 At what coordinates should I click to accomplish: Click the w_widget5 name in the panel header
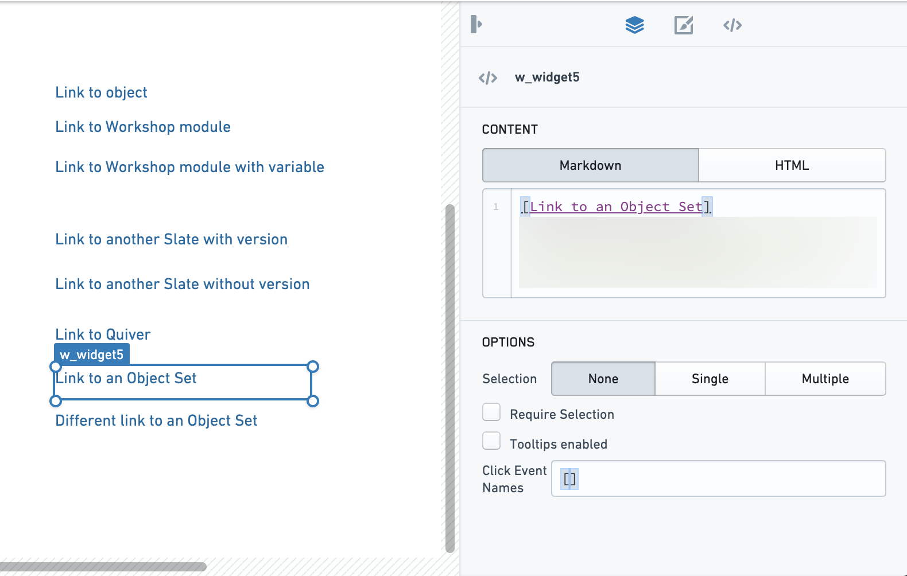(x=547, y=77)
